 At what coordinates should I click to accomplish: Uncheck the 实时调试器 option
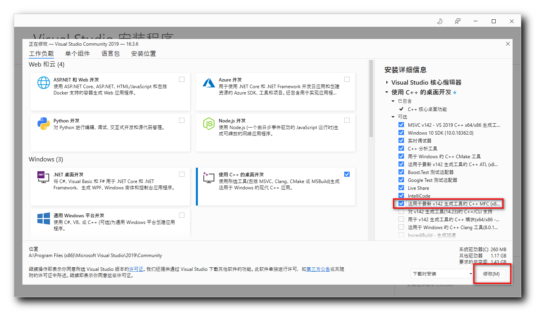click(401, 141)
